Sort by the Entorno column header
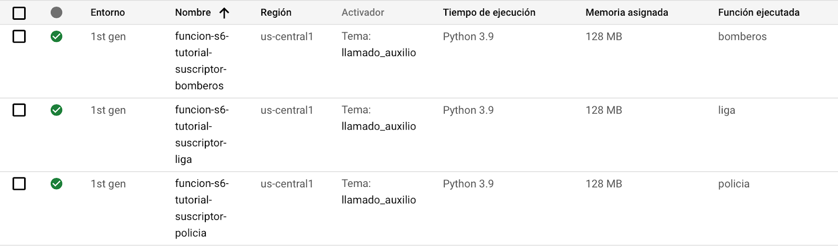Image resolution: width=838 pixels, height=249 pixels. [107, 13]
